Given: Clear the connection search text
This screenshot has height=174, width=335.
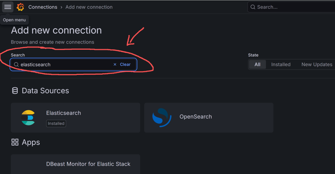Looking at the screenshot, I should (125, 64).
